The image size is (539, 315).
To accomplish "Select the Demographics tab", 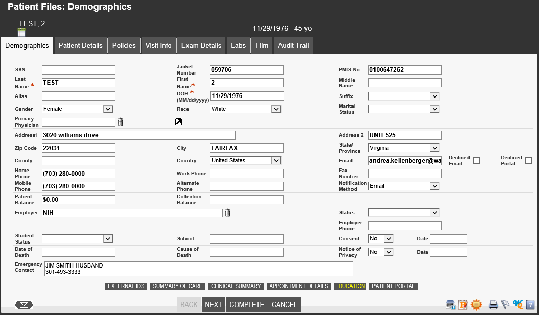I will pos(27,45).
